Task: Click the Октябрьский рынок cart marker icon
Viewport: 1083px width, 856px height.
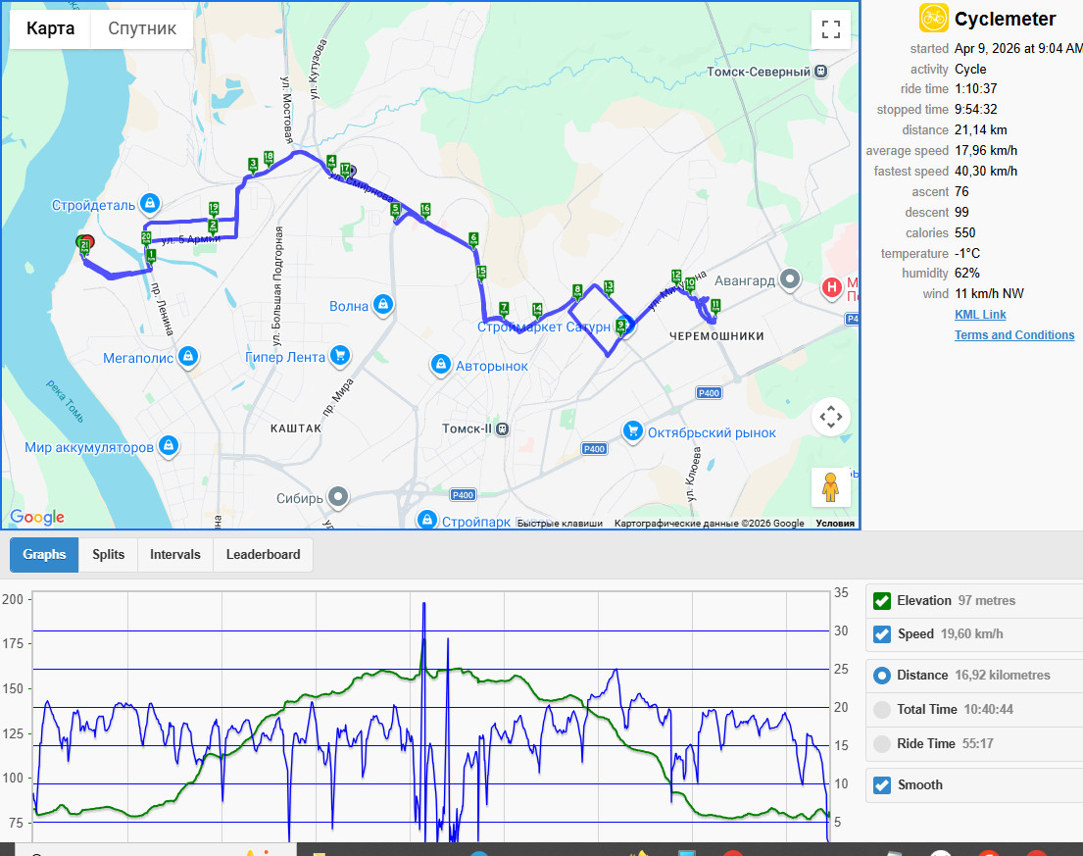Action: 633,431
